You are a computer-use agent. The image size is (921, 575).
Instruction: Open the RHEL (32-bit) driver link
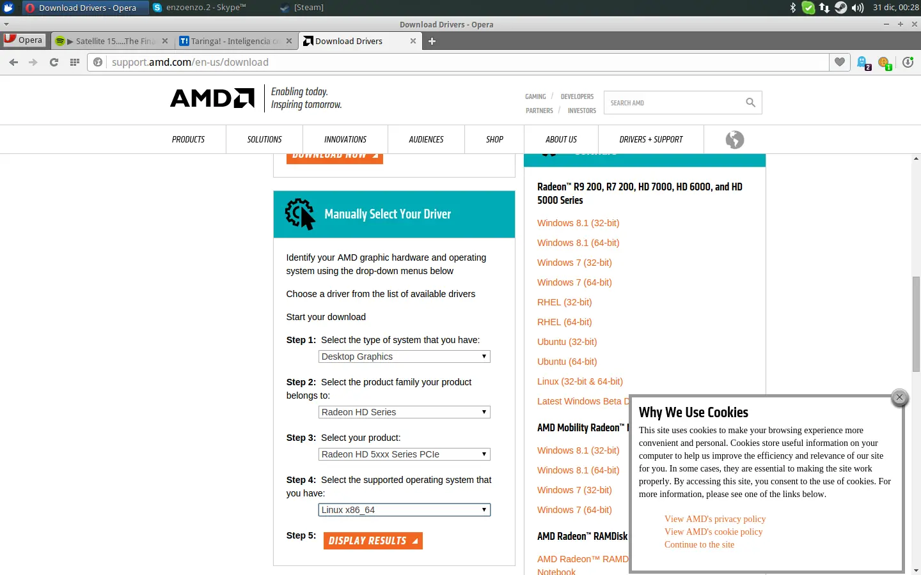pyautogui.click(x=565, y=302)
